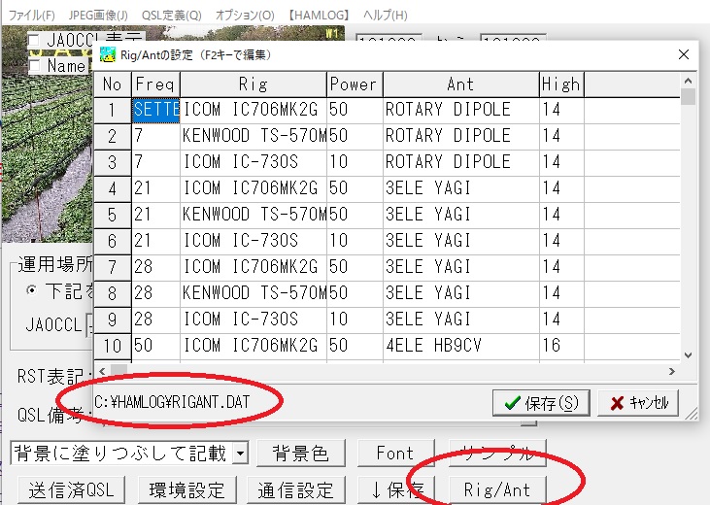Open the JPEG画像(J) menu

99,16
